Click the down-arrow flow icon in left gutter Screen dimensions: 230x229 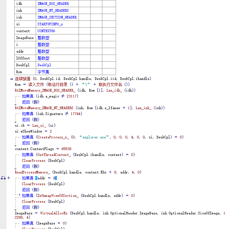[x=3, y=178]
